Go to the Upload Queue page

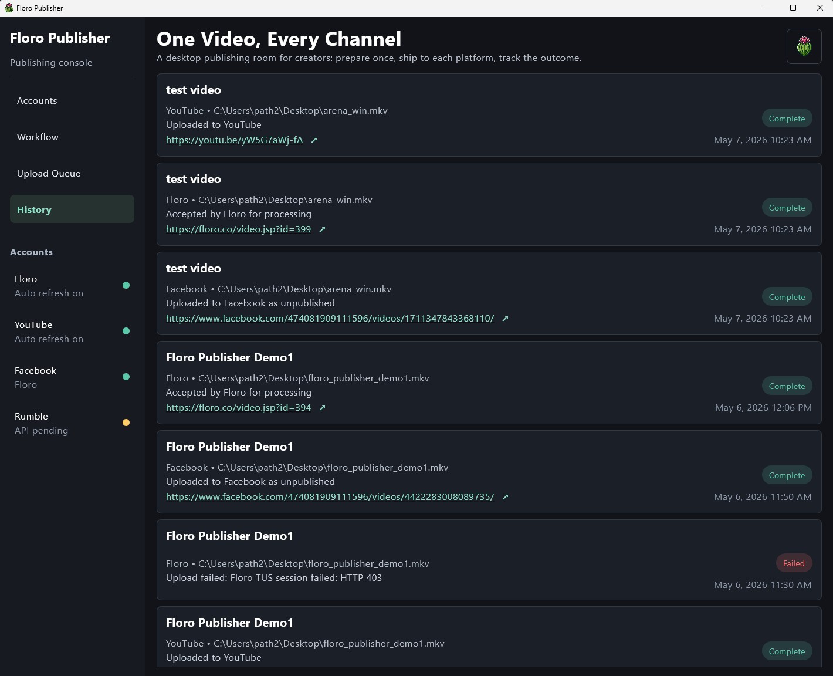point(72,174)
